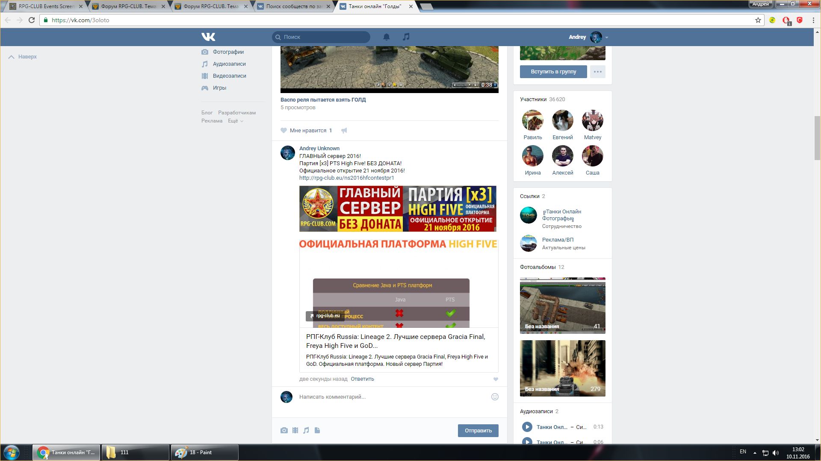821x461 pixels.
Task: Open folder 111 in taskbar
Action: (x=136, y=452)
